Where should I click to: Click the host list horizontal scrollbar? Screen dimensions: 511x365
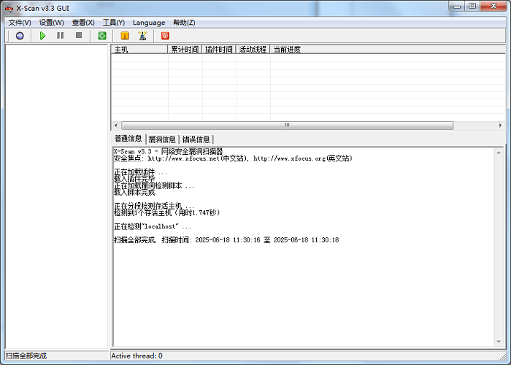click(307, 126)
